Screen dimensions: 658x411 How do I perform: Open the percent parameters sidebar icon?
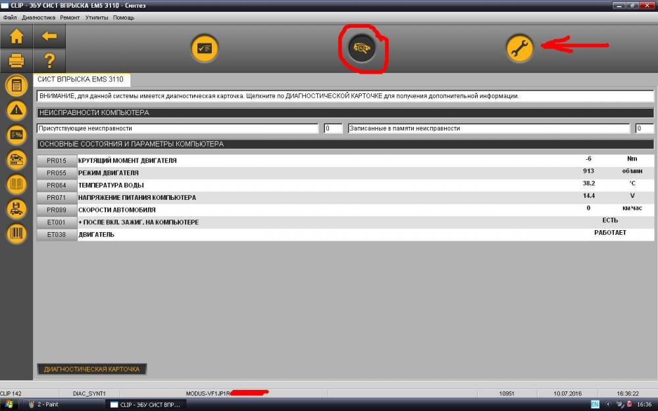pos(16,135)
